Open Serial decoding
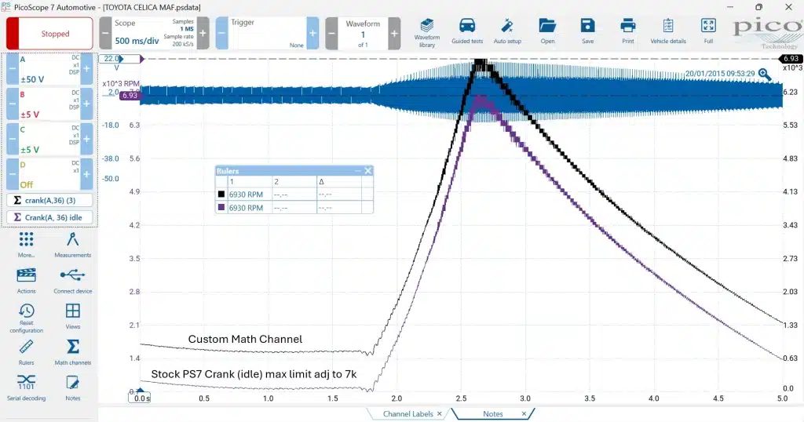Image resolution: width=804 pixels, height=422 pixels. [26, 387]
